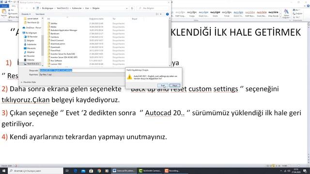Screen dimensions: 310x174
Task: Select the Yeni klasör (2) folder in tree
Action: 31,23
